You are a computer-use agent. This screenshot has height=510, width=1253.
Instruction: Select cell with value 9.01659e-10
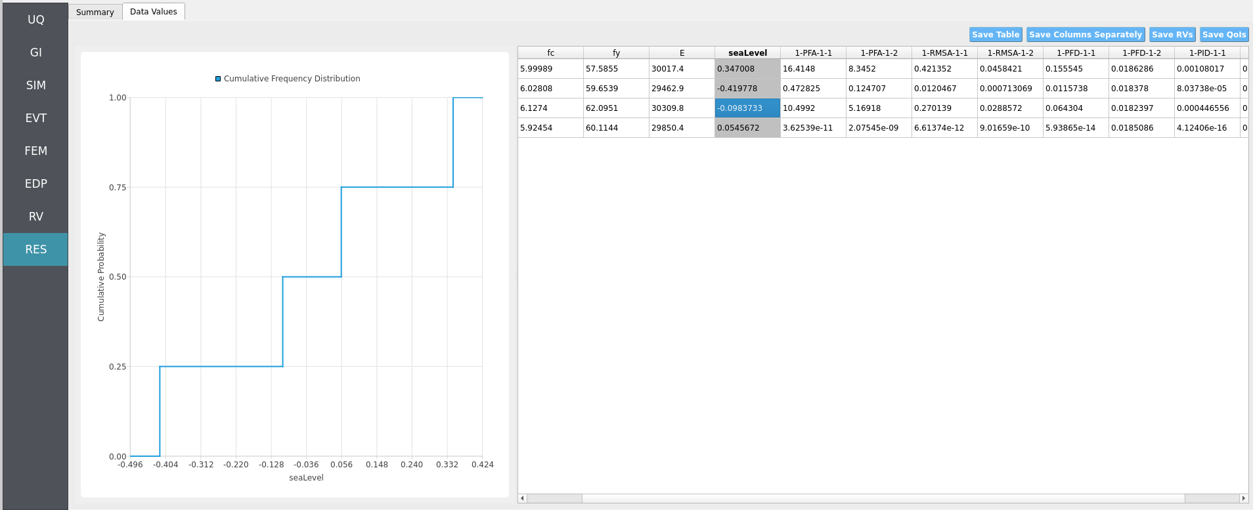[1010, 128]
